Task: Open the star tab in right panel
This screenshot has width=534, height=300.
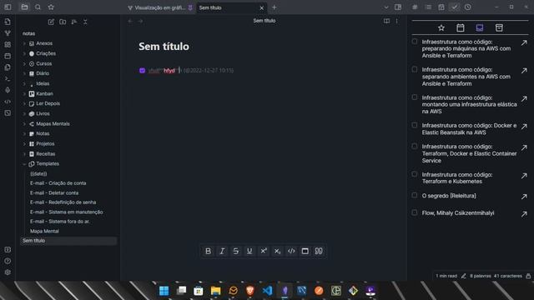Action: (441, 27)
